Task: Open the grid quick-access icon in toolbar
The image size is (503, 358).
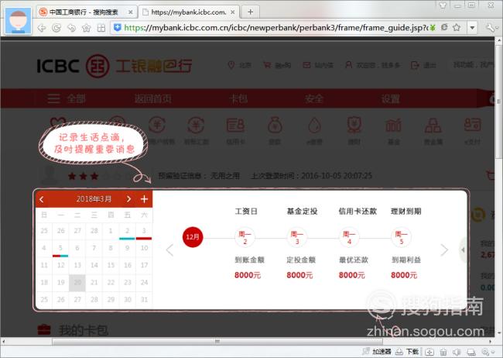Action: click(x=101, y=28)
